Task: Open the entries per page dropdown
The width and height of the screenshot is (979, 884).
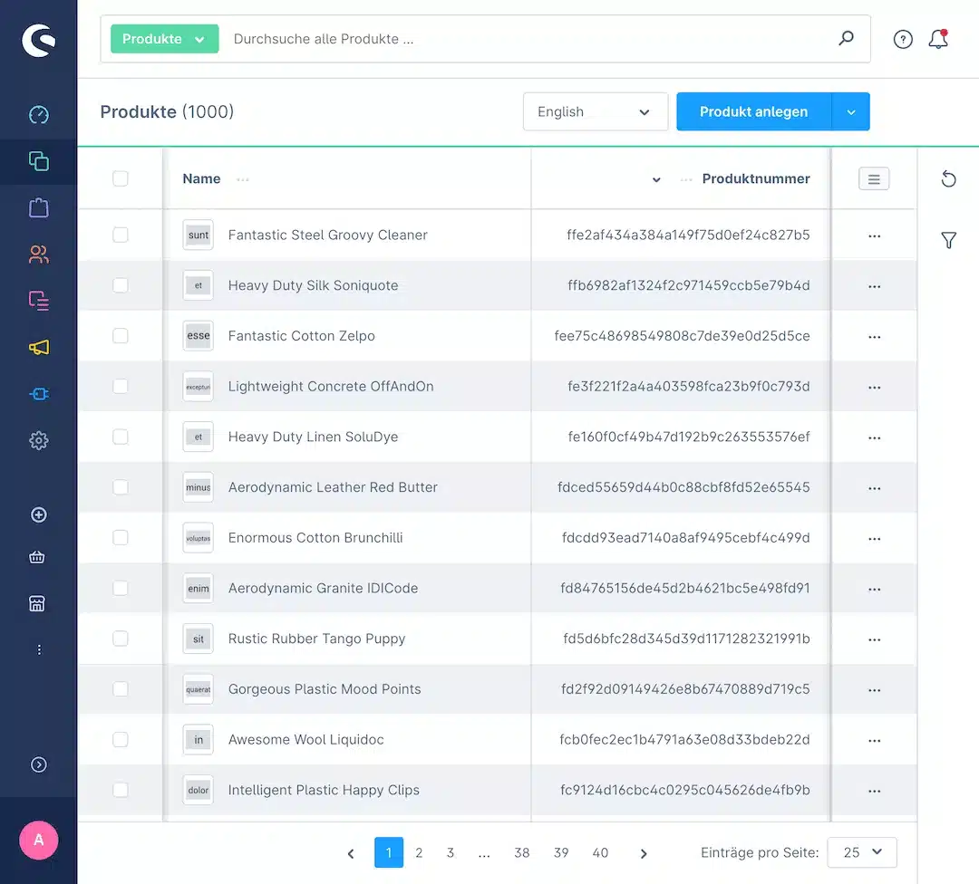Action: coord(861,852)
